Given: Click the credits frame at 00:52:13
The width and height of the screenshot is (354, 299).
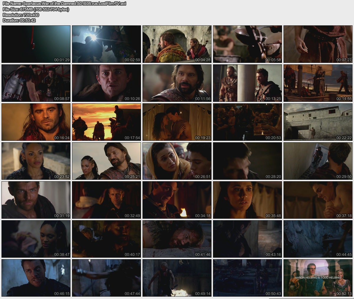Looking at the screenshot, I should (x=318, y=278).
